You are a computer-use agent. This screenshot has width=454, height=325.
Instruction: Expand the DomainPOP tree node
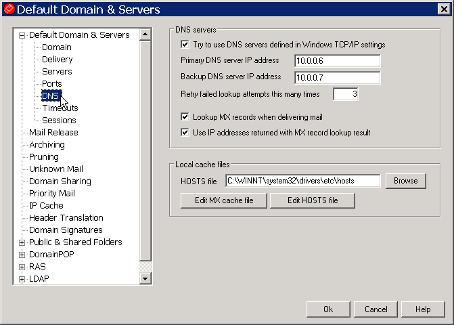click(x=22, y=255)
